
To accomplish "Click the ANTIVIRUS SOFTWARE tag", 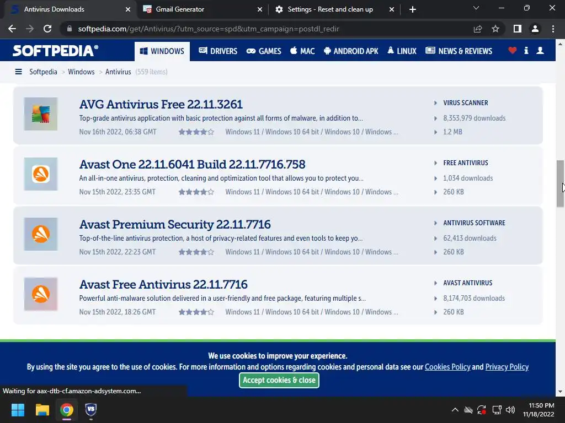I will coord(474,223).
